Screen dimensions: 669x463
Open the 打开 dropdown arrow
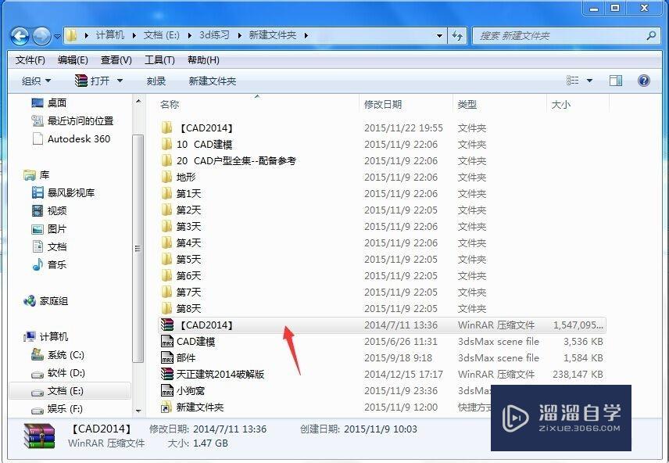click(119, 80)
